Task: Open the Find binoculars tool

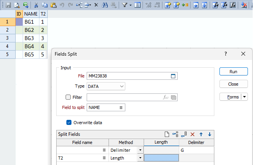Action: 104,5
